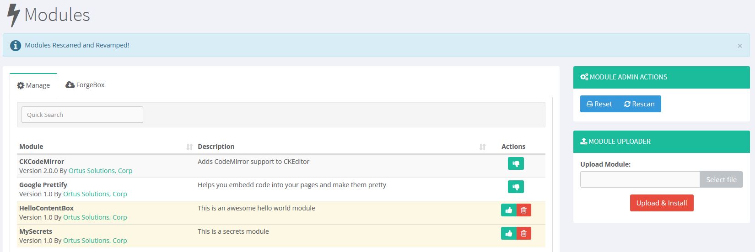Viewport: 755px width, 252px height.
Task: Activate the MySecrets module with thumbs-up
Action: (508, 233)
